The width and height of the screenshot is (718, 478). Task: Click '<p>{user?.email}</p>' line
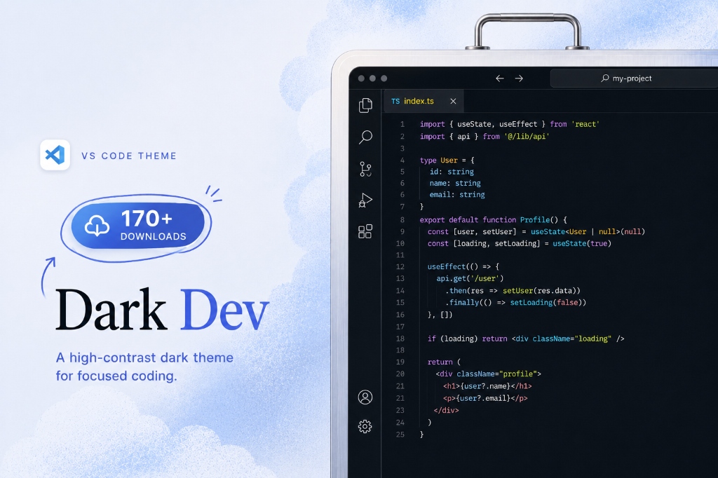click(x=485, y=398)
